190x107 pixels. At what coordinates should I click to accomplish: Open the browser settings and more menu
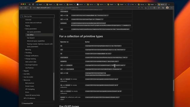pyautogui.click(x=172, y=8)
